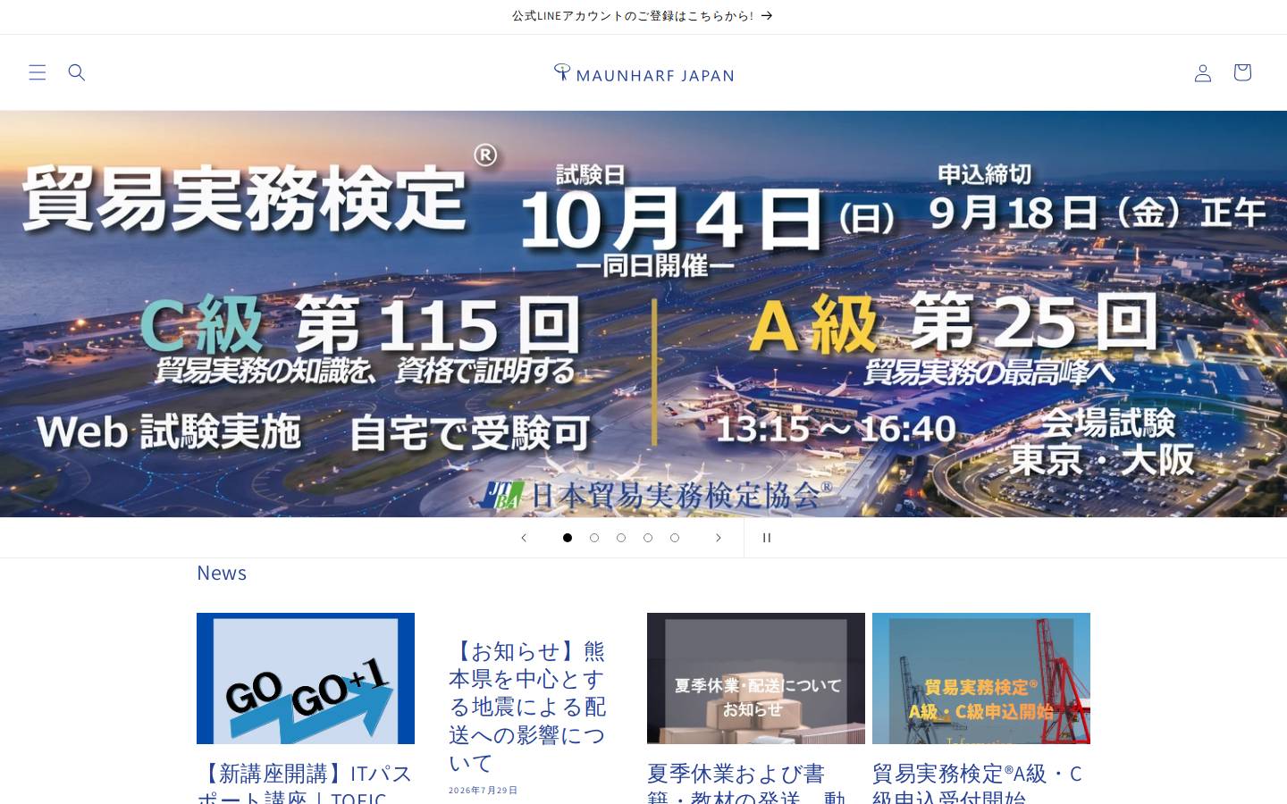This screenshot has height=804, width=1287.
Task: Show next slide with right chevron
Action: pos(718,538)
